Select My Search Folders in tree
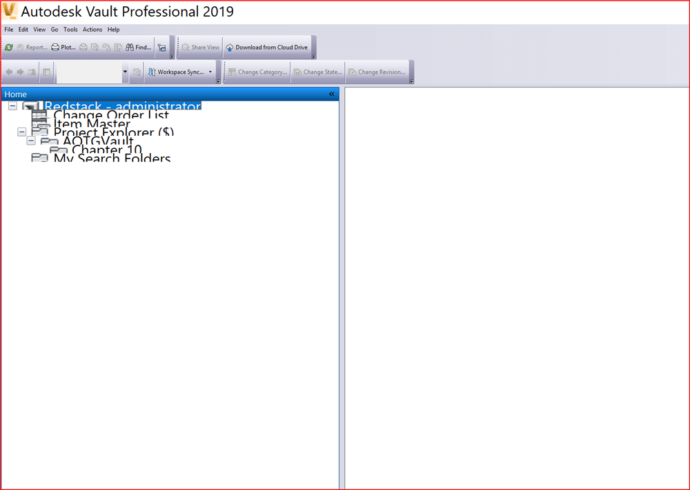 point(112,158)
